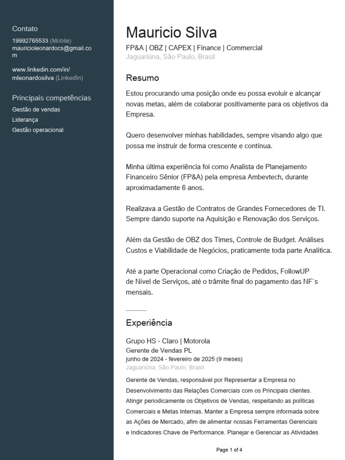Click the name heading Mauricio Silva

(x=171, y=32)
